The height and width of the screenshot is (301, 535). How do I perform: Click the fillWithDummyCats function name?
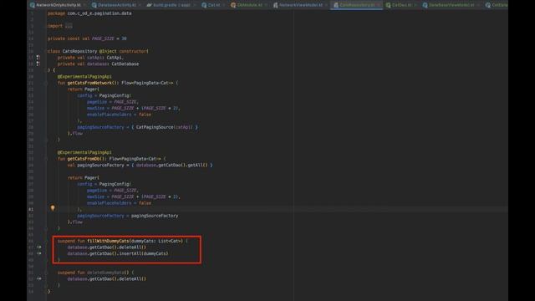[108, 241]
